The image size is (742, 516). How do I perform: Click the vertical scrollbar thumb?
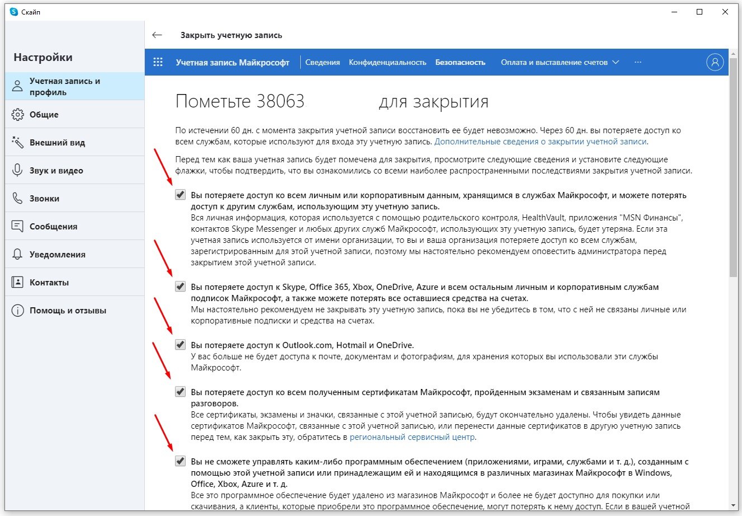pyautogui.click(x=733, y=168)
